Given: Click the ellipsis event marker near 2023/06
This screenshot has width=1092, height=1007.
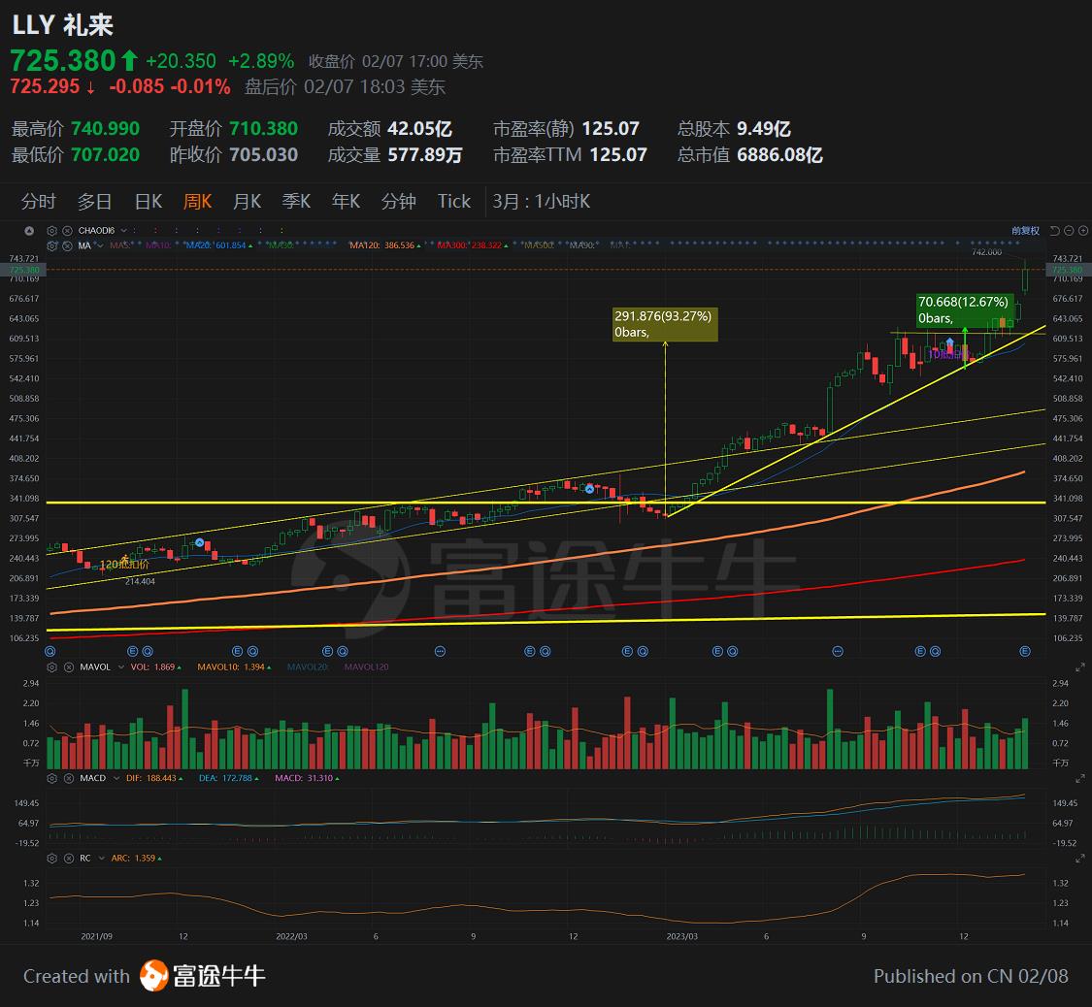Looking at the screenshot, I should [838, 651].
